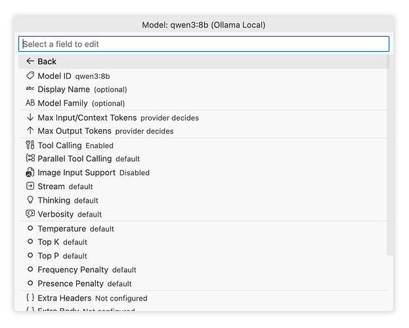Click 'qwen3:8b' value beside Model ID
409x328 pixels.
point(93,76)
